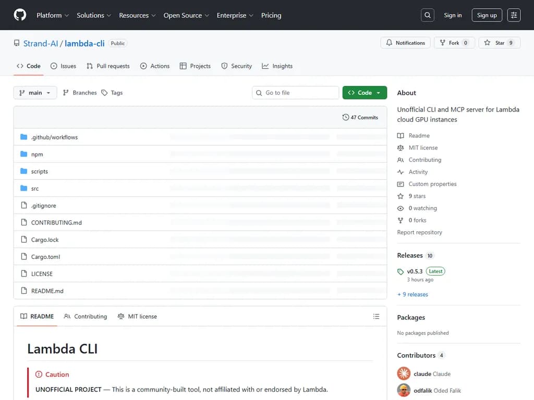Open the src folder
This screenshot has height=400, width=534.
pos(35,189)
